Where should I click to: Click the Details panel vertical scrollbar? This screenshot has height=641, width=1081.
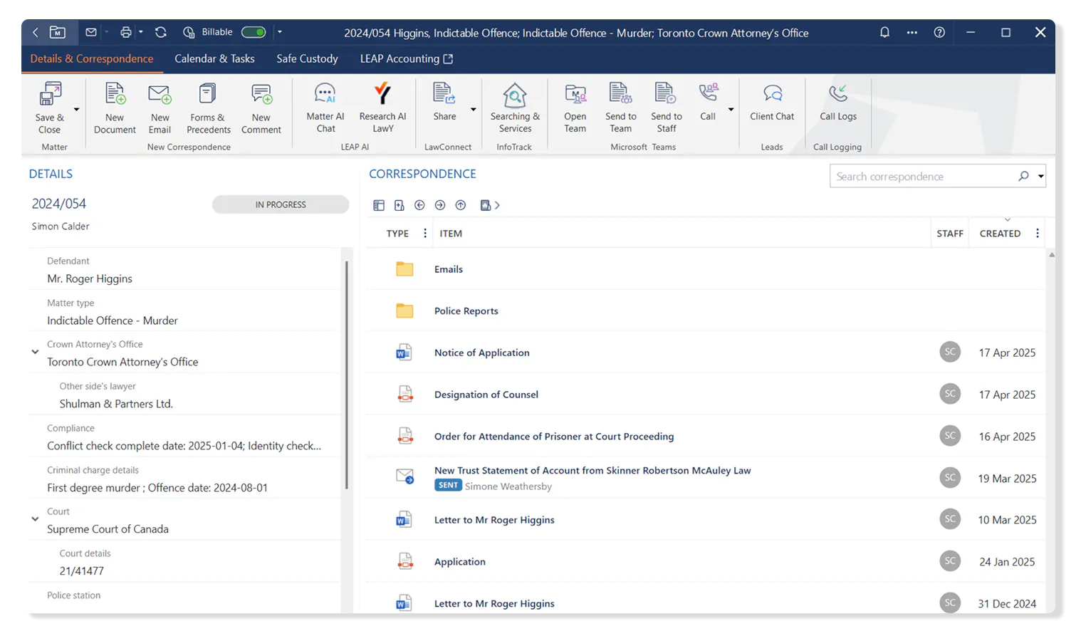(347, 375)
